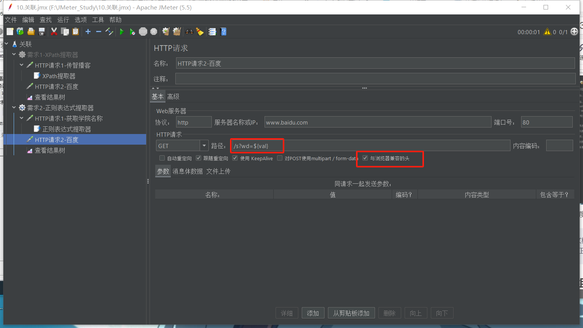Click the 协议 field containing http
This screenshot has width=583, height=328.
[x=194, y=122]
